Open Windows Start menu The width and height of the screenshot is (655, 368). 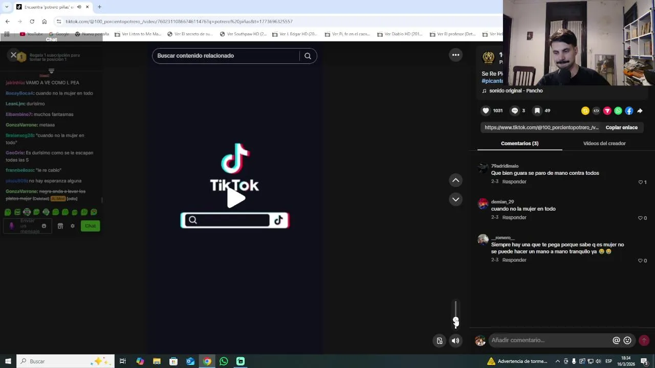tap(8, 361)
